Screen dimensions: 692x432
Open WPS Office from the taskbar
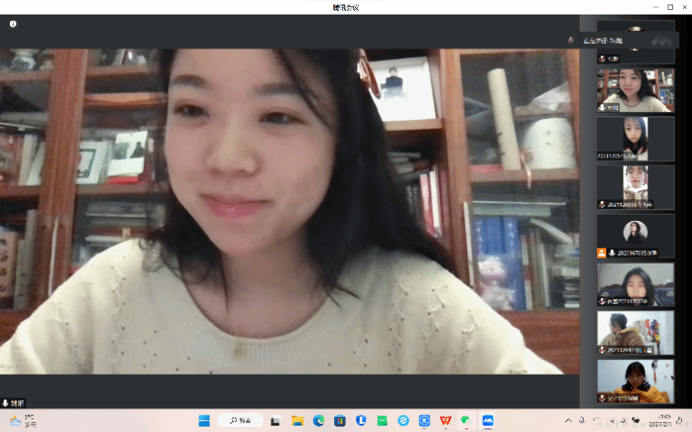tap(445, 420)
